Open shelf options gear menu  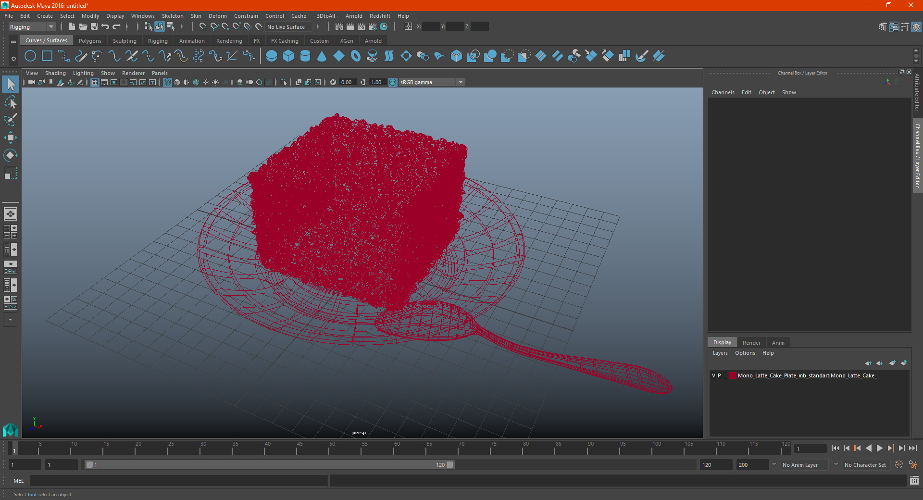13,59
